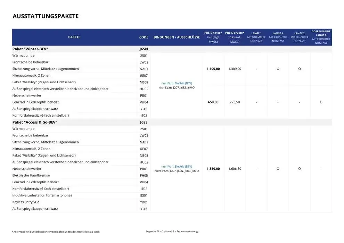This screenshot has height=243, width=344.
Task: Select the Paket "Access & Go-BEV" row
Action: tap(34, 122)
